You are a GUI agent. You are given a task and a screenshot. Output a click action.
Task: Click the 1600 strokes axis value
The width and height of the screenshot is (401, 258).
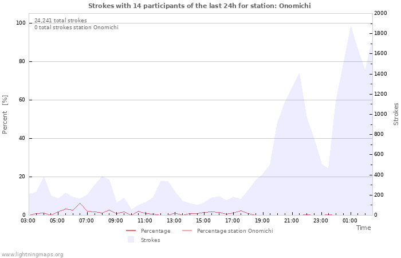click(x=380, y=53)
